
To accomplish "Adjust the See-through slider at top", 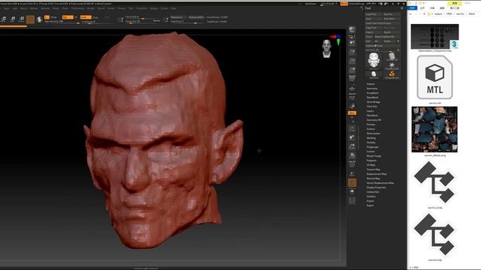I will (x=329, y=4).
